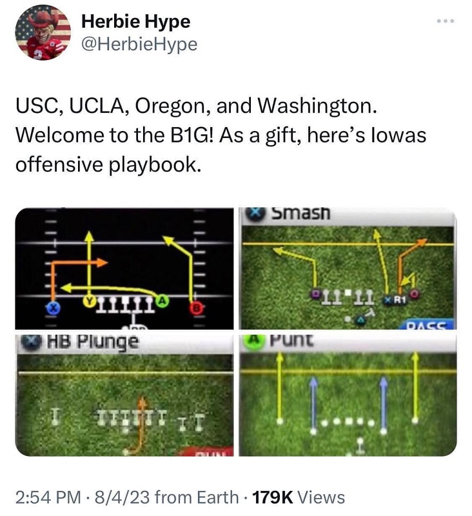Click the R1 receiver marker in Smash play

[x=398, y=299]
